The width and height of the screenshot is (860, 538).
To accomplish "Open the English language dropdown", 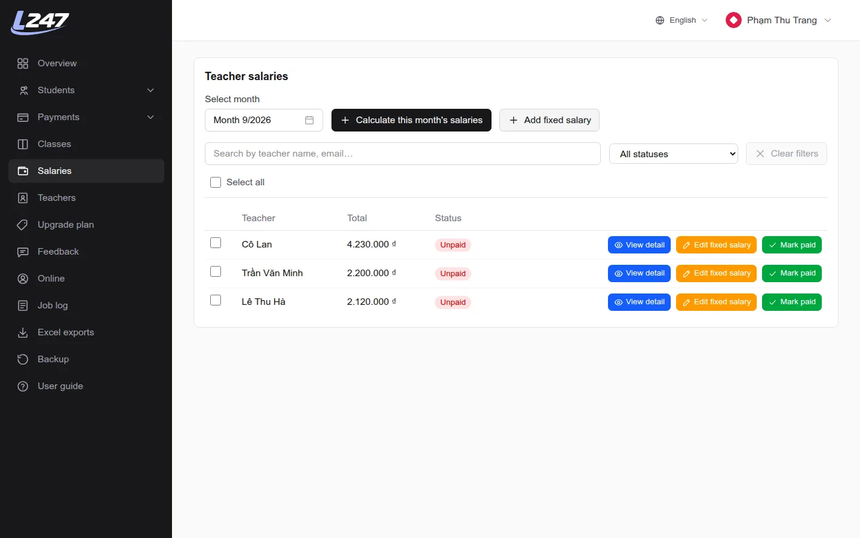I will tap(681, 20).
